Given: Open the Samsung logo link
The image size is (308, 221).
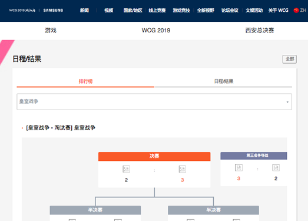Looking at the screenshot, I should pos(53,10).
